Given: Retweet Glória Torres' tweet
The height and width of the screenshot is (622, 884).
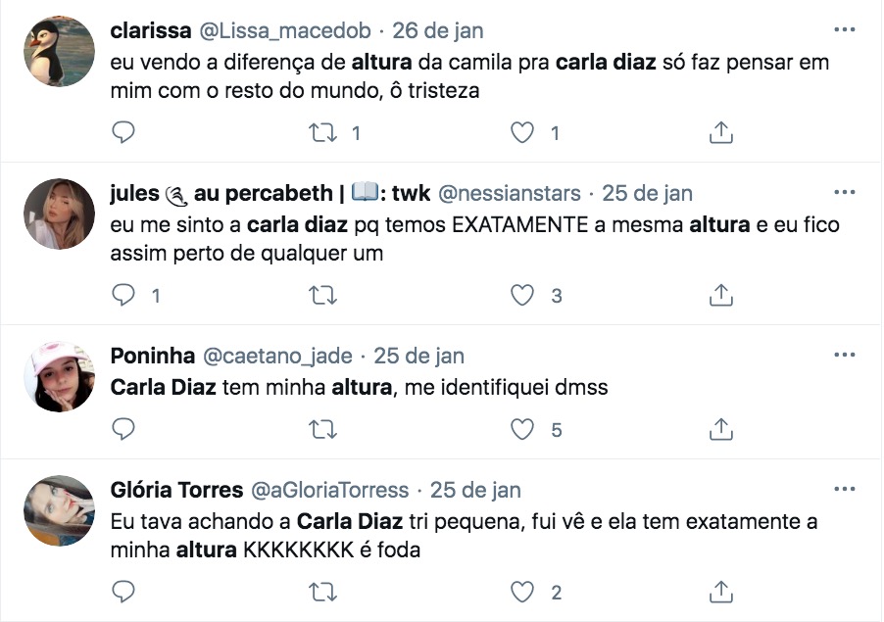Looking at the screenshot, I should 322,592.
